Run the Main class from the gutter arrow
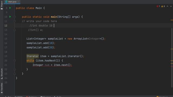The height and width of the screenshot is (97, 173). pyautogui.click(x=10, y=8)
